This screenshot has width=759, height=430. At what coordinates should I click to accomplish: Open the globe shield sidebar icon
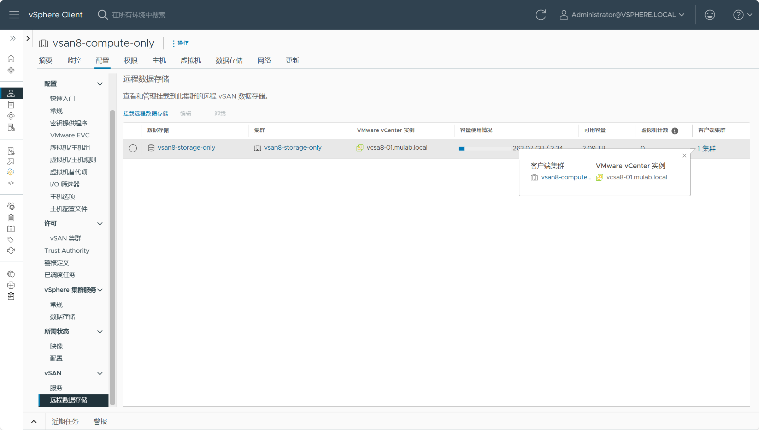tap(11, 274)
